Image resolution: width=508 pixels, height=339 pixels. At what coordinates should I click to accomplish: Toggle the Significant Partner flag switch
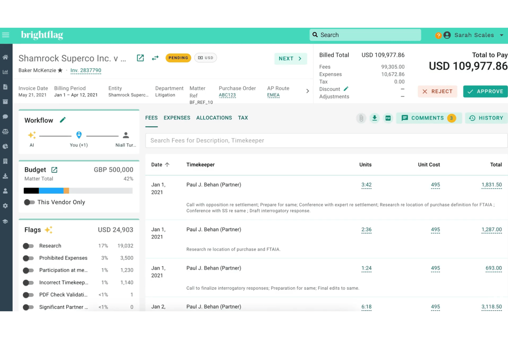tap(28, 307)
